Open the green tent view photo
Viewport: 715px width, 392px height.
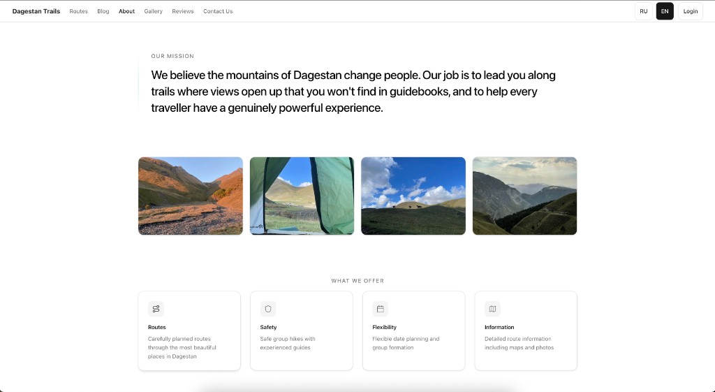302,196
